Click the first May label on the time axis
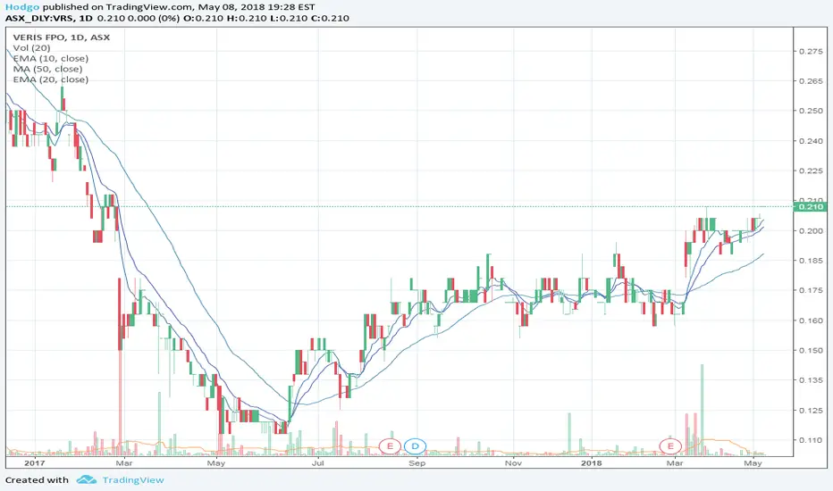 tap(216, 462)
